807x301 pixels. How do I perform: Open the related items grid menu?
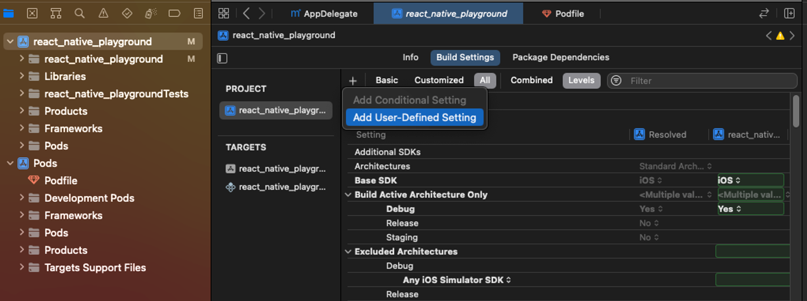tap(224, 14)
